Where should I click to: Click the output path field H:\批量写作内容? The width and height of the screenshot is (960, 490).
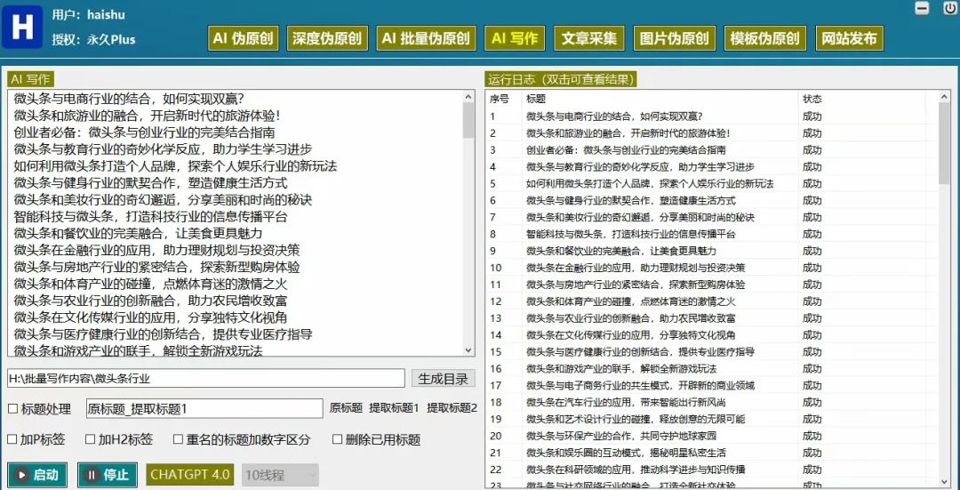pyautogui.click(x=205, y=378)
